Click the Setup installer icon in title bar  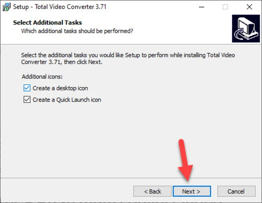pos(7,7)
